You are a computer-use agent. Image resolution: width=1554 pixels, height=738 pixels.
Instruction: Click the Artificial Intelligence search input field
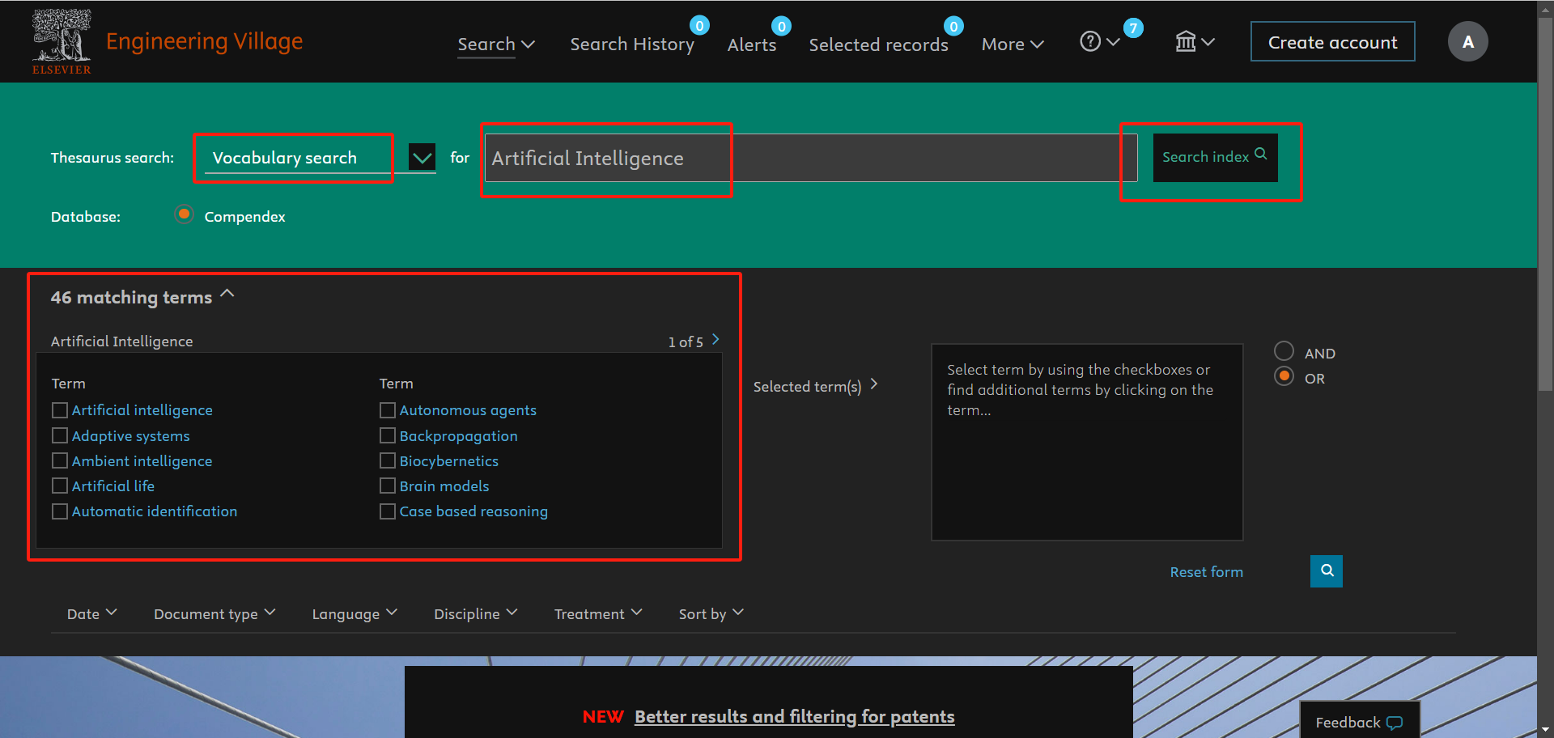tap(811, 158)
